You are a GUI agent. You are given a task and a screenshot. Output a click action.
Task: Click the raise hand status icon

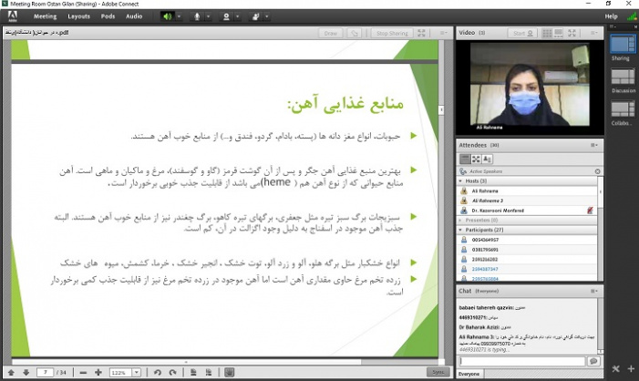pos(254,16)
